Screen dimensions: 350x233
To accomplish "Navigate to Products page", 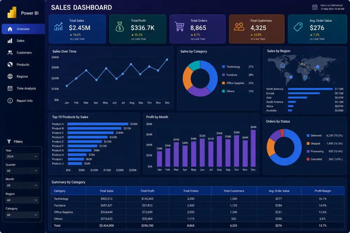I will [x=23, y=65].
